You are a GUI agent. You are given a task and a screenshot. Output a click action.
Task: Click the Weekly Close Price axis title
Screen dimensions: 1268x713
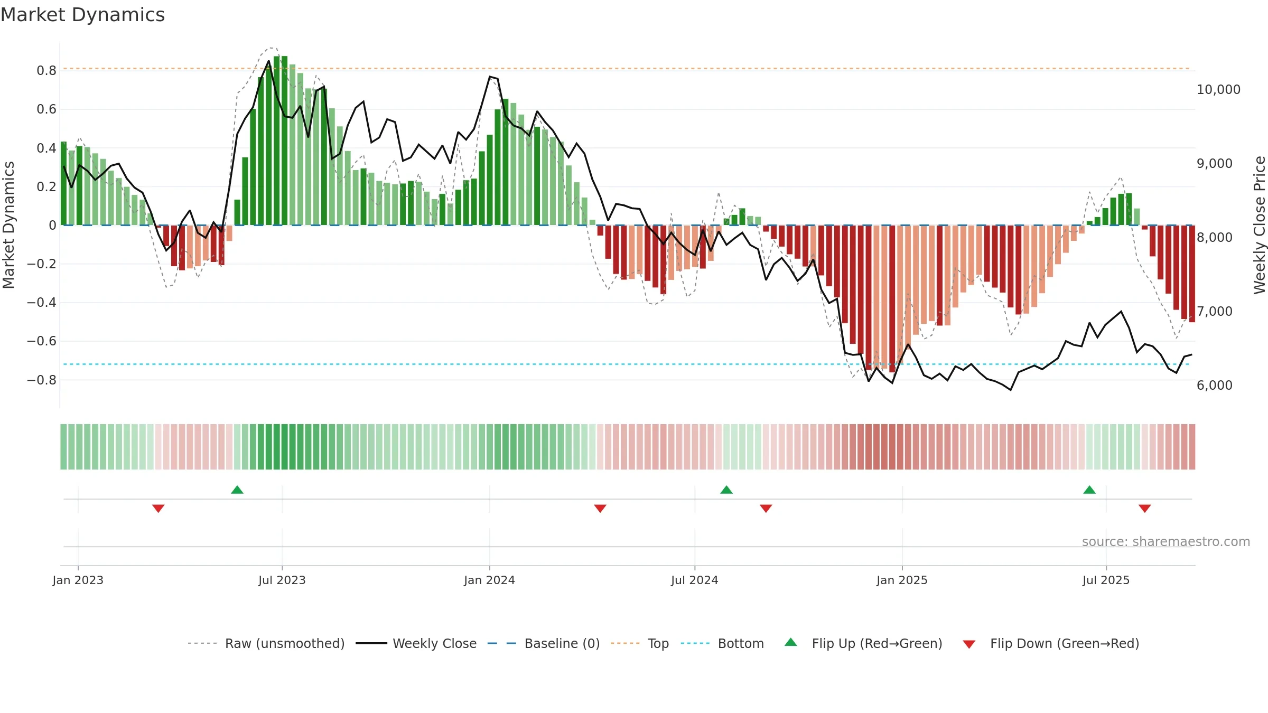[1260, 225]
